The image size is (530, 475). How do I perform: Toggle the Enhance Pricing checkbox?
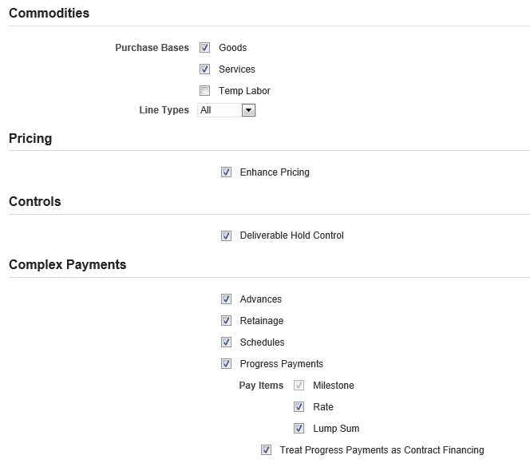click(x=226, y=172)
